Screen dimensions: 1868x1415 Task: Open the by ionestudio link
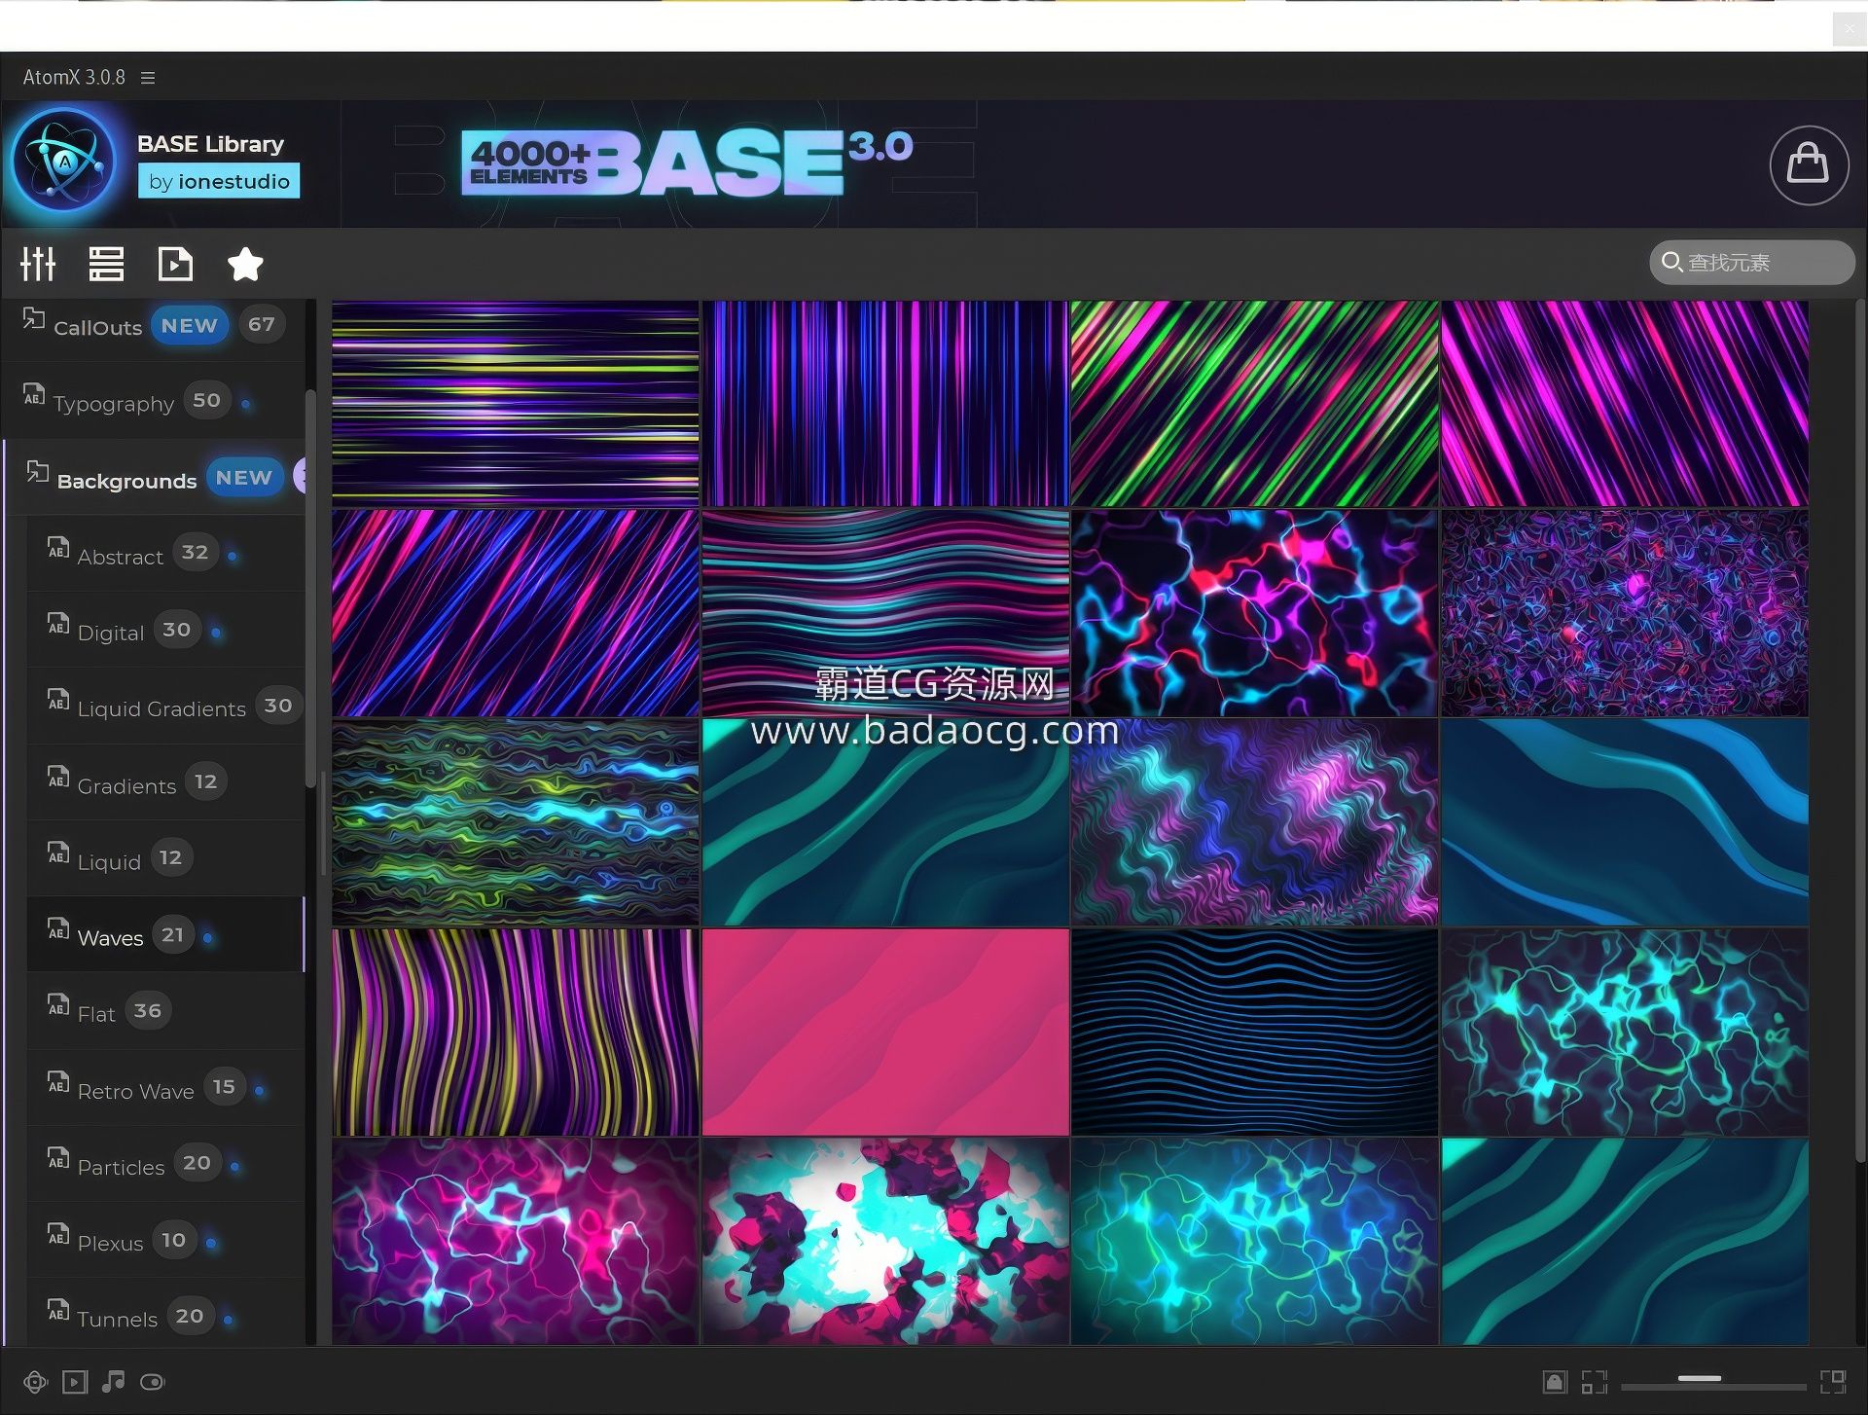click(x=219, y=181)
